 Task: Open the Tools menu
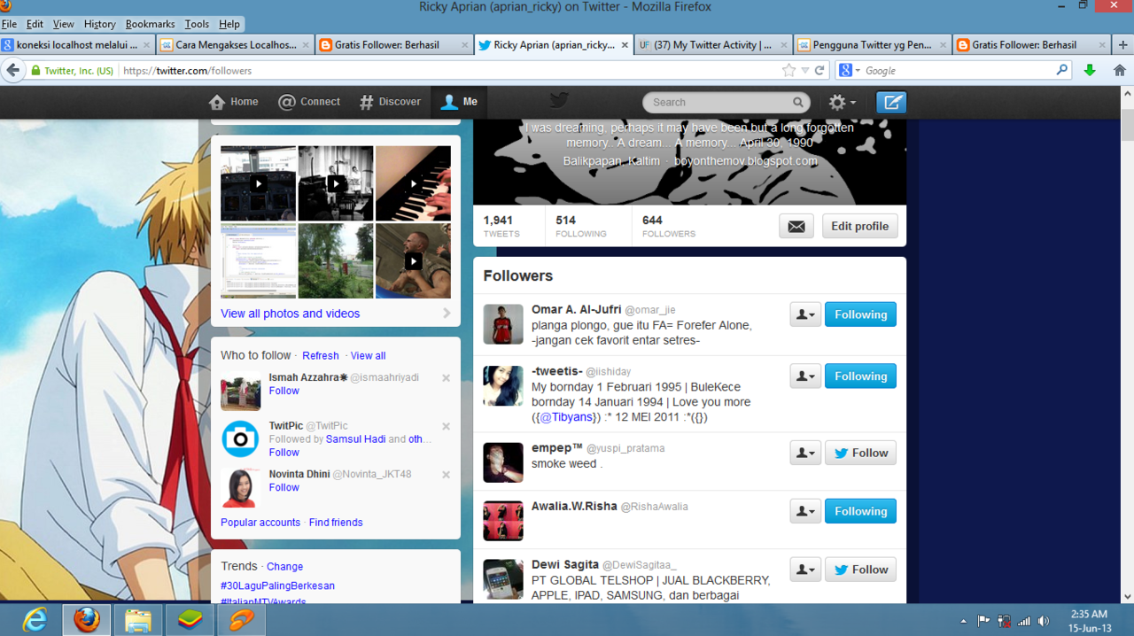coord(197,24)
